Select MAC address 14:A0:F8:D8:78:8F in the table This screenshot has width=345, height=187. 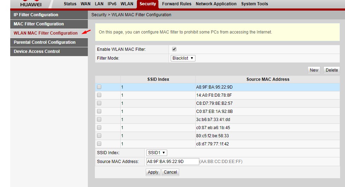pos(214,95)
